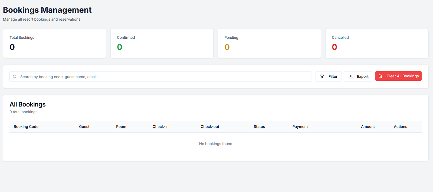This screenshot has width=433, height=192.
Task: Click 'Manage all resort bookings and reservations' text
Action: pyautogui.click(x=42, y=19)
